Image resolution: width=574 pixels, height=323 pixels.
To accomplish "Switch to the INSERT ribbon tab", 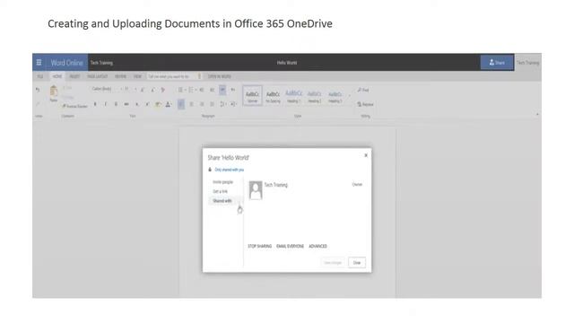I will pos(74,76).
